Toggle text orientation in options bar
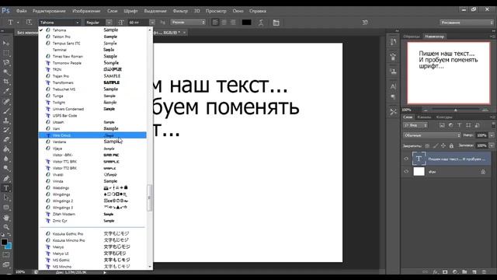Image resolution: width=497 pixels, height=280 pixels. pyautogui.click(x=29, y=23)
